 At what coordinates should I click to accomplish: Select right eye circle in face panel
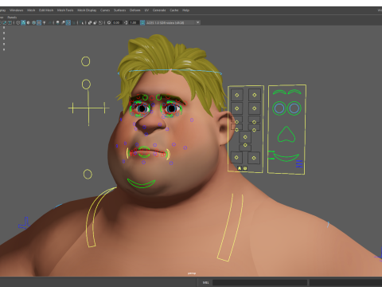click(294, 108)
